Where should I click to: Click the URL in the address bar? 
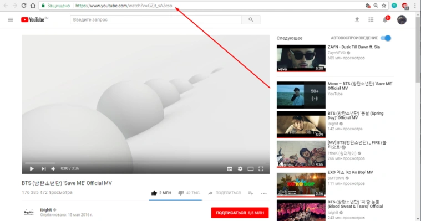tap(124, 6)
